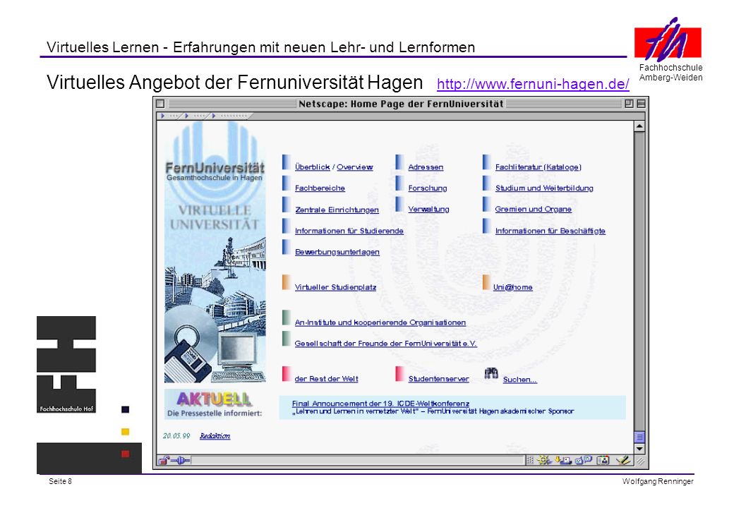This screenshot has height=508, width=734.
Task: Open Final Announcement der 19. ICDE-Weltkonferenz link
Action: [x=380, y=403]
